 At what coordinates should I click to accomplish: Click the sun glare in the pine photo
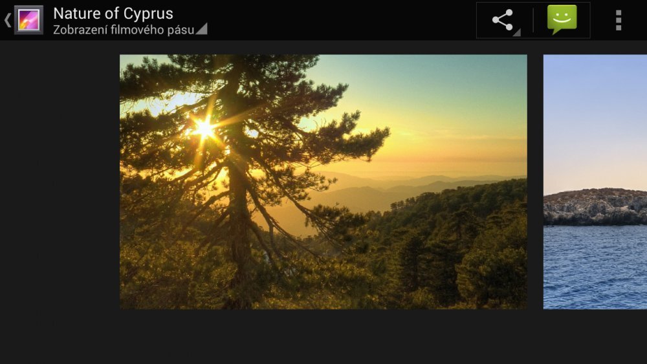click(x=204, y=129)
